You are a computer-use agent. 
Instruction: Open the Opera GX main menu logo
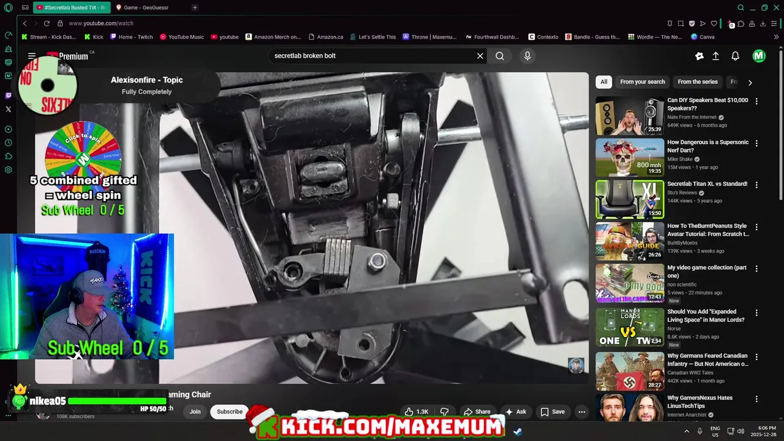point(8,7)
